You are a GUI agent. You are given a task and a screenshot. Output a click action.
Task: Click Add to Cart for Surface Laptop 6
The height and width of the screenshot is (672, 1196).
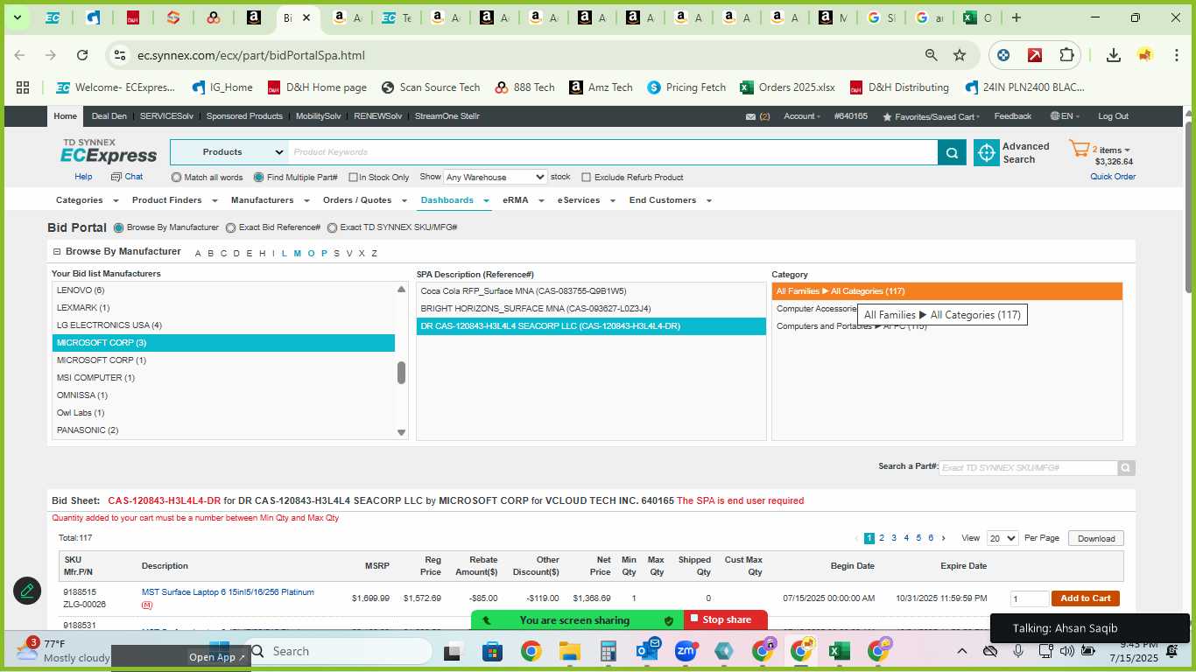[x=1085, y=598]
